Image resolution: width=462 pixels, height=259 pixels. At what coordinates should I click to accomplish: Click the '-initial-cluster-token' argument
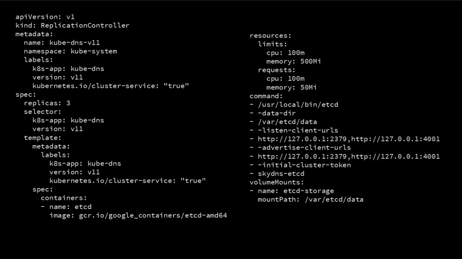[300, 165]
